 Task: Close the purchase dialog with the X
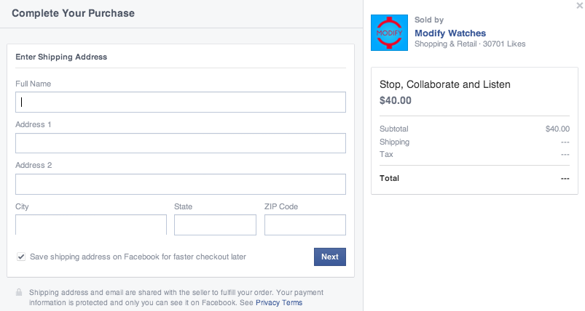click(x=580, y=6)
